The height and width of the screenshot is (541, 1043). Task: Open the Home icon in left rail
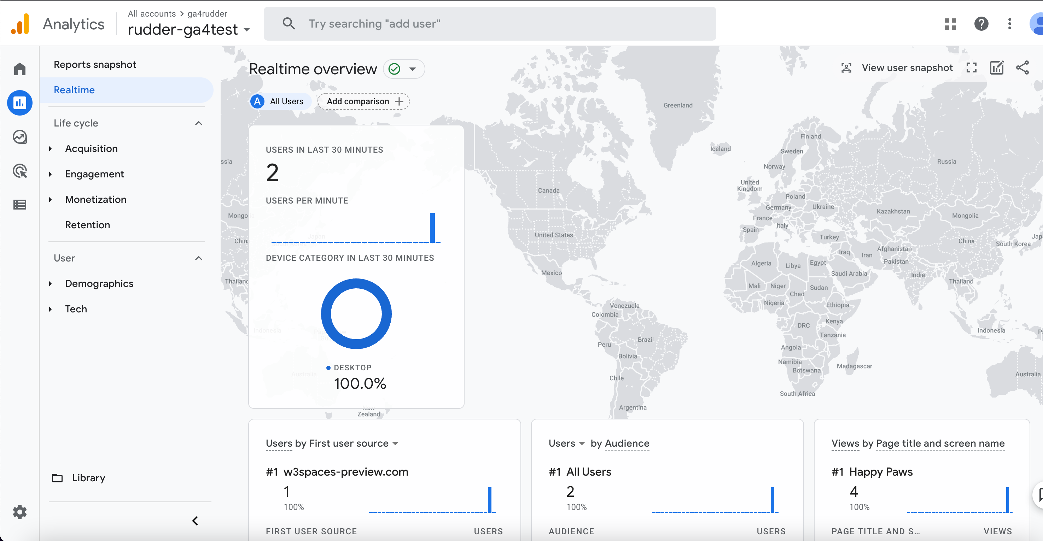19,69
